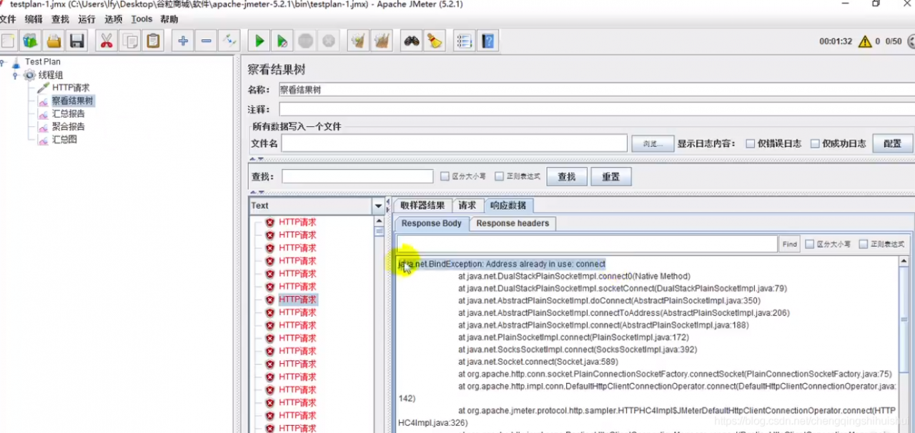Select the Response headers tab
Screen dimensions: 915x433
513,223
